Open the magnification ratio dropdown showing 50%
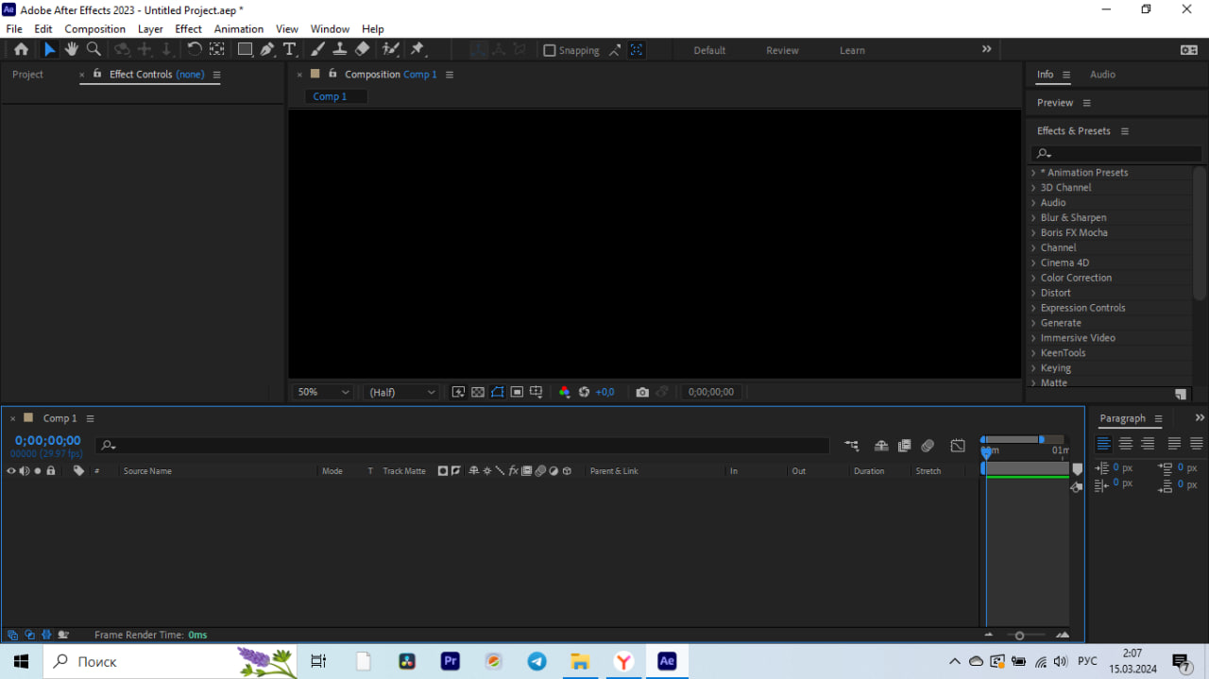 point(321,391)
